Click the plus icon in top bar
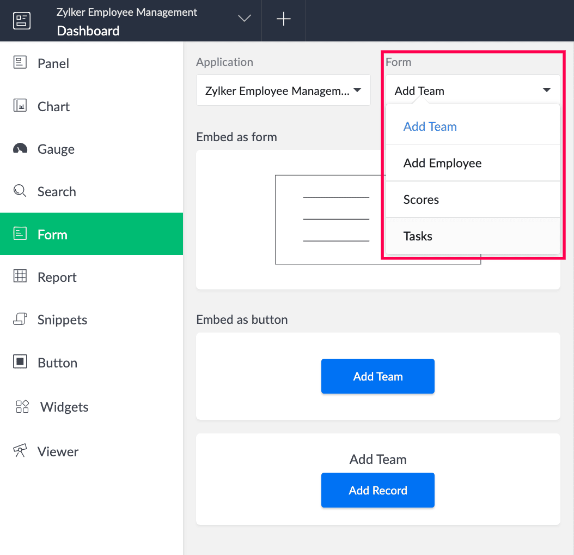Viewport: 574px width, 555px height. click(283, 20)
